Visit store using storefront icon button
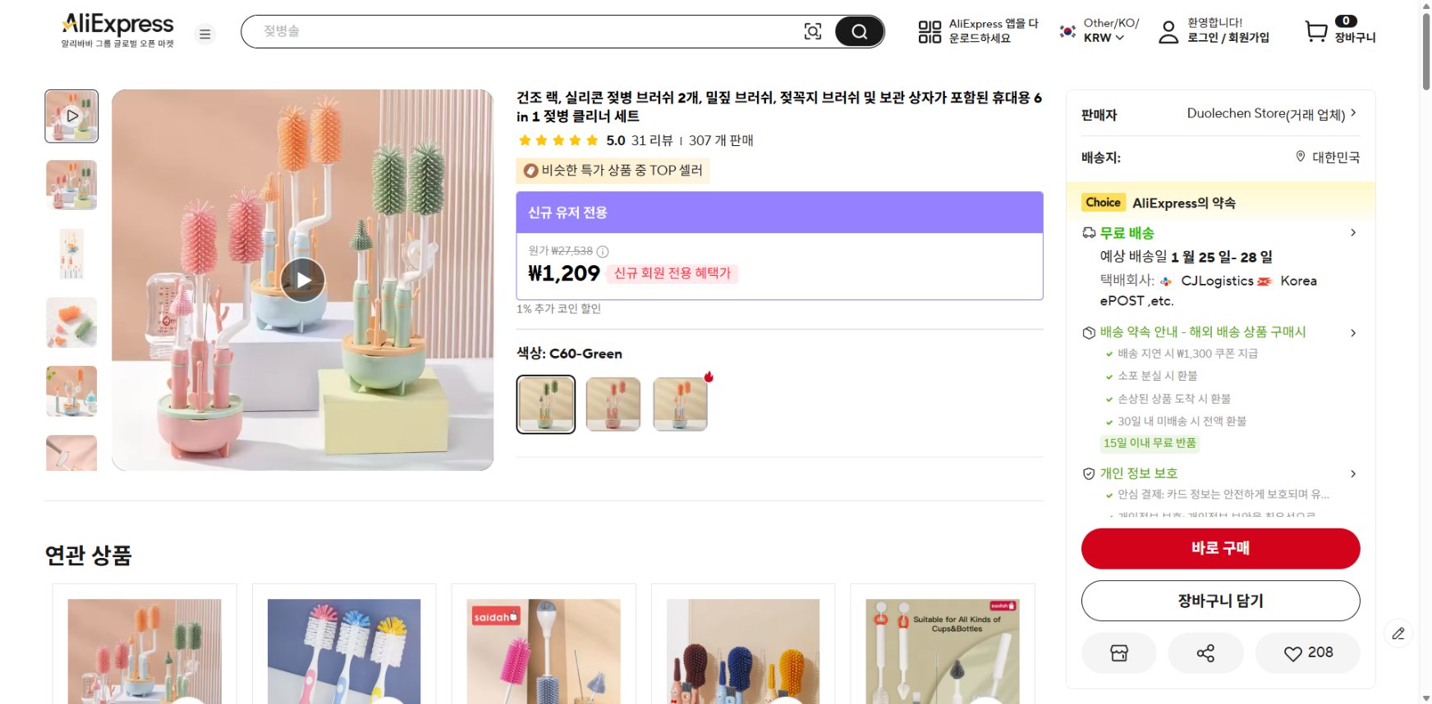The image size is (1432, 704). click(1119, 653)
